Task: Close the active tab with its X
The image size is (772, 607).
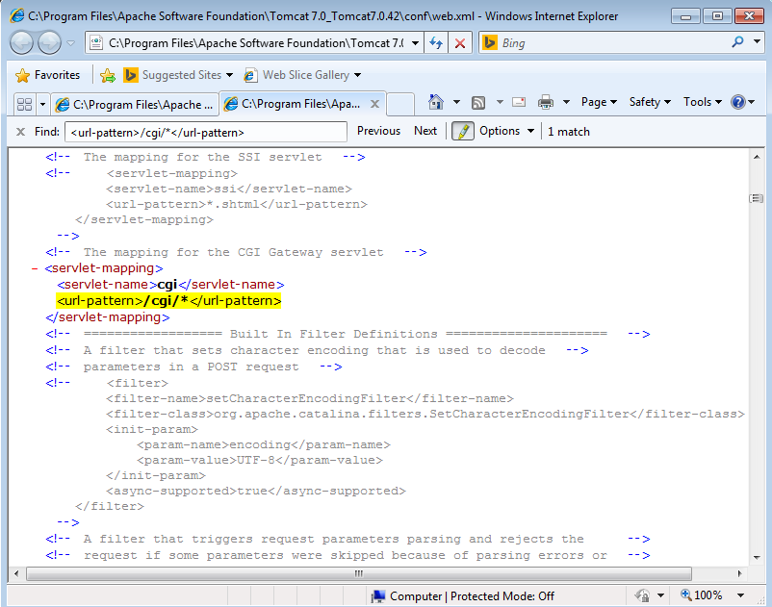Action: [x=374, y=104]
